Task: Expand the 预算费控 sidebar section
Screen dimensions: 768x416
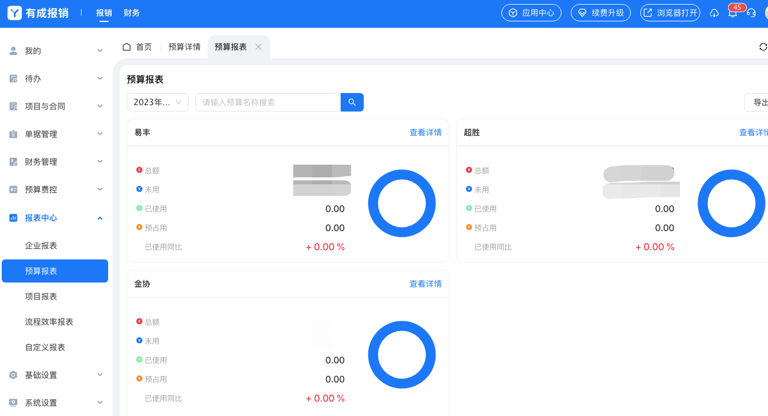Action: coord(56,190)
